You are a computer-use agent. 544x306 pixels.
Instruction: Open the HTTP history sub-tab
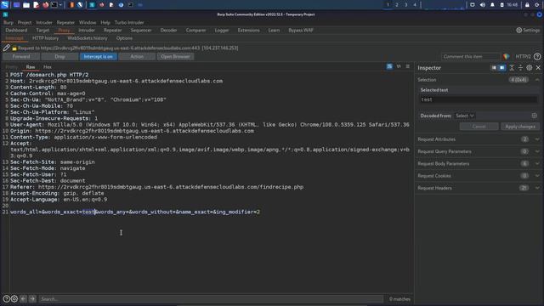click(x=45, y=38)
